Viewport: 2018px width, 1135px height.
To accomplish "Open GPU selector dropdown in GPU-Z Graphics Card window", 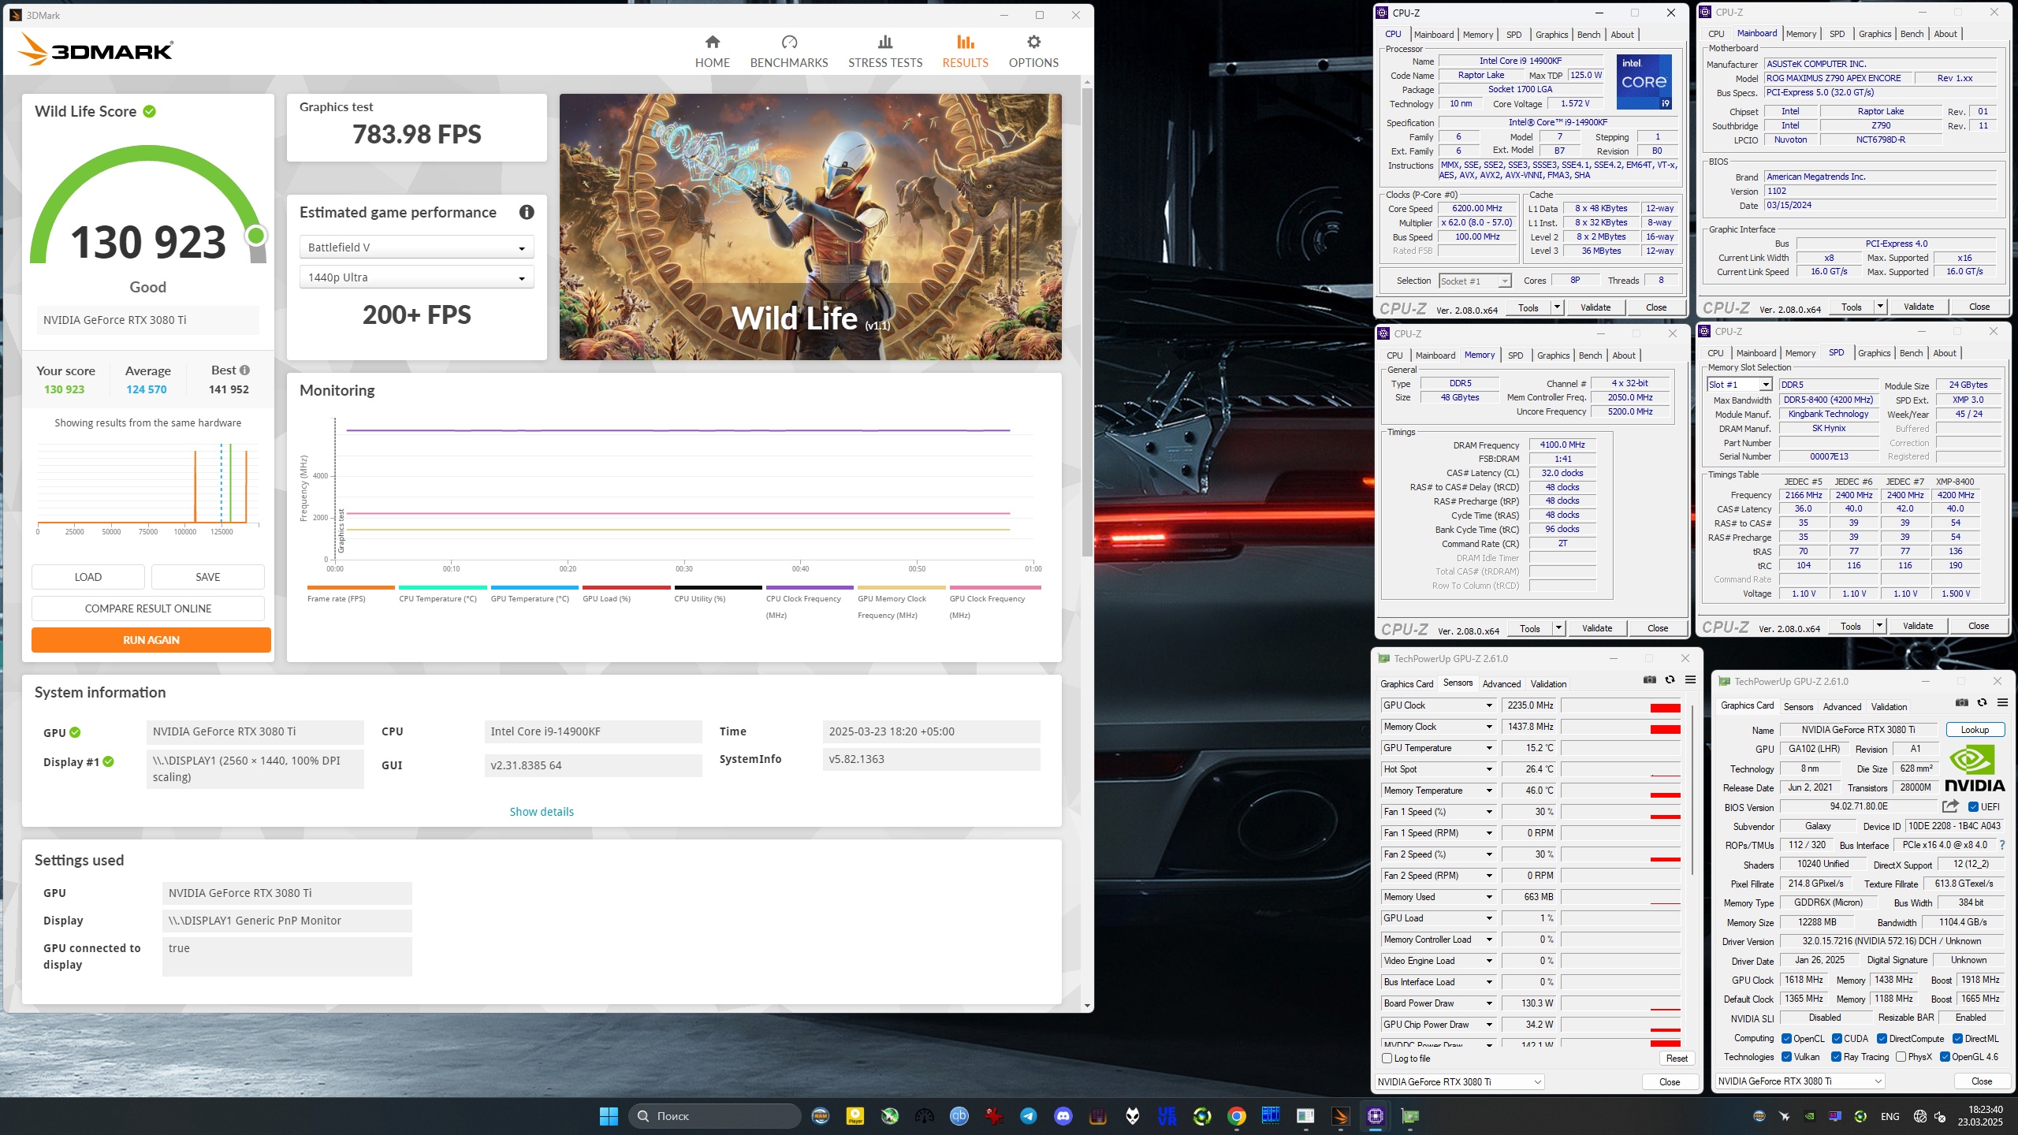I will pyautogui.click(x=1800, y=1081).
